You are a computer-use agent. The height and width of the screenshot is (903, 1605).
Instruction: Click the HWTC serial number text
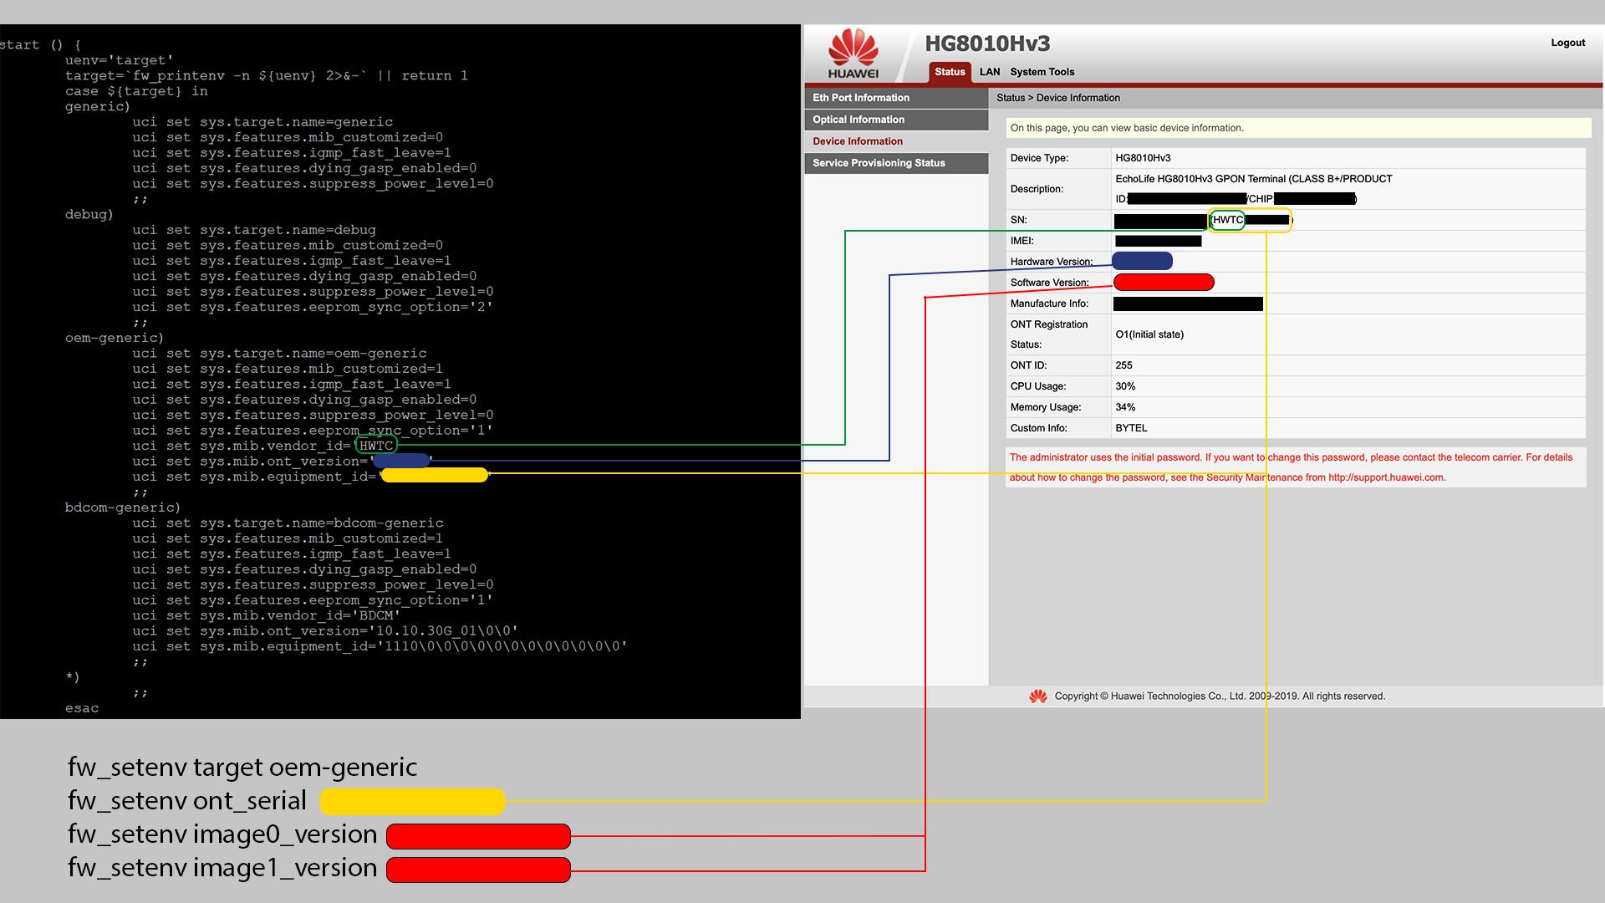[1227, 220]
